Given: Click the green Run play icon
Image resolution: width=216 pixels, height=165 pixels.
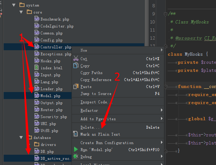Looking at the screenshot, I should (x=76, y=150).
